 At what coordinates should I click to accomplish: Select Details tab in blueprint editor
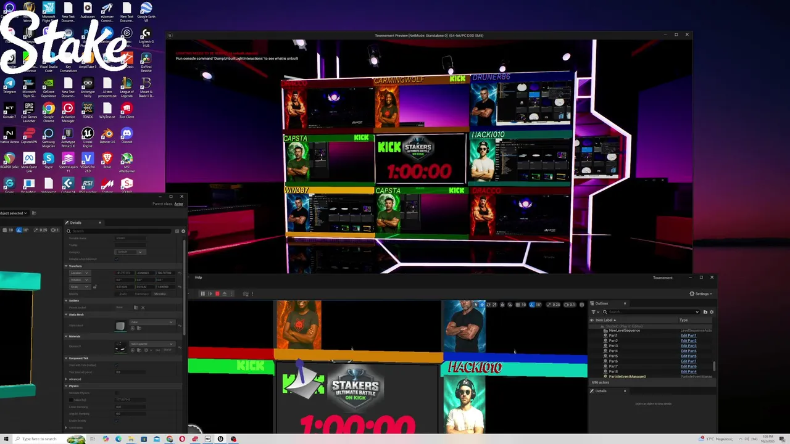click(75, 223)
